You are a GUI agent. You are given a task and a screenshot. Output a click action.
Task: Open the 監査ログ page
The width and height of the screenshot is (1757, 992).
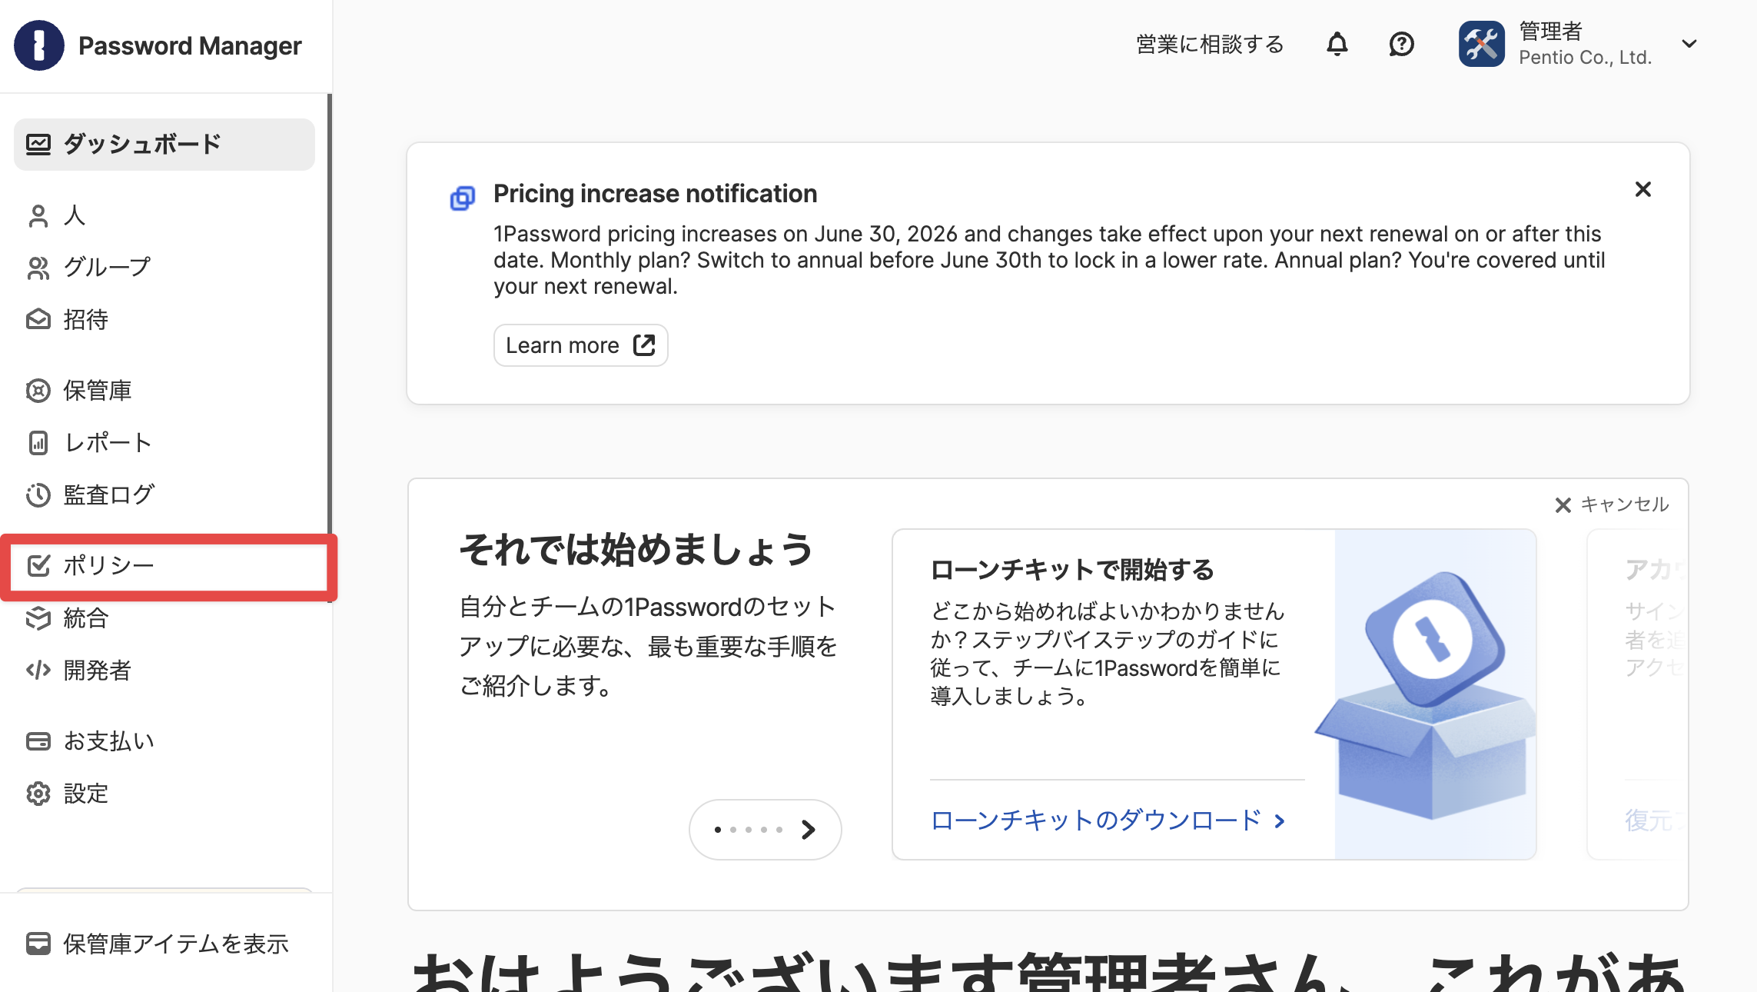click(164, 494)
